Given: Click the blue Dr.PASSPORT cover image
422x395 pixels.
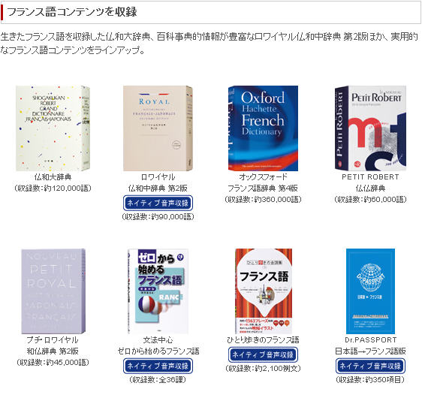Looking at the screenshot, I should 370,291.
